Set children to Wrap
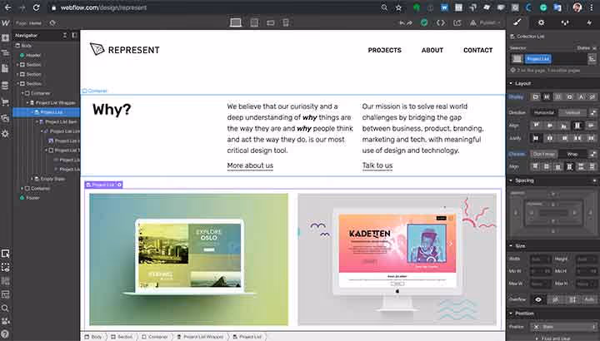This screenshot has width=600, height=341. click(572, 154)
